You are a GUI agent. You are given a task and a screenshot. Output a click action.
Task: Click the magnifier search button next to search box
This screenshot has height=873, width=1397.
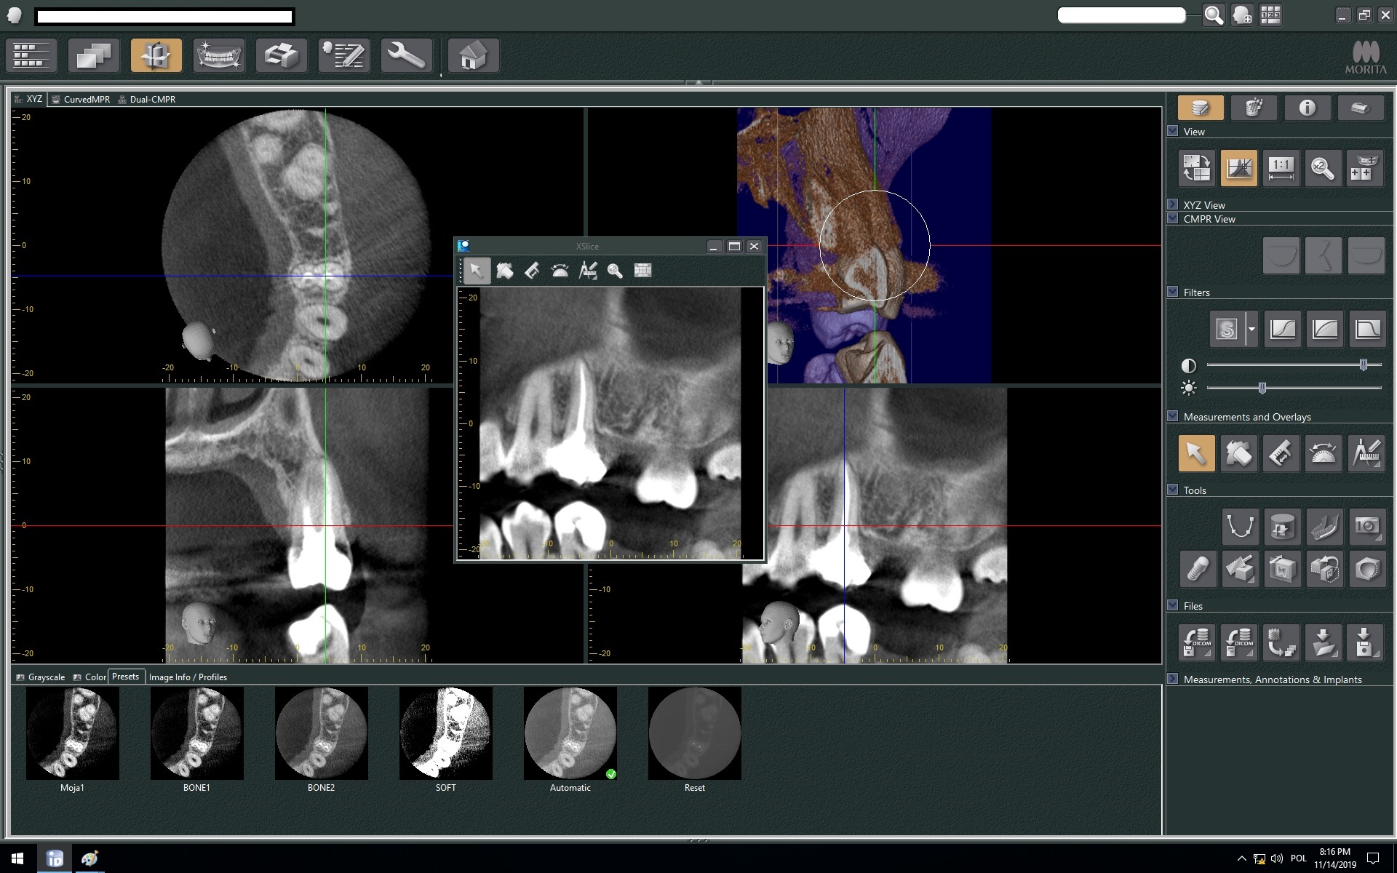[1214, 15]
